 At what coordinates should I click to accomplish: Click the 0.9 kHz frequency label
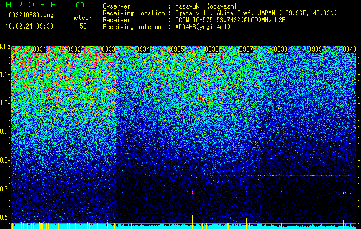point(5,132)
